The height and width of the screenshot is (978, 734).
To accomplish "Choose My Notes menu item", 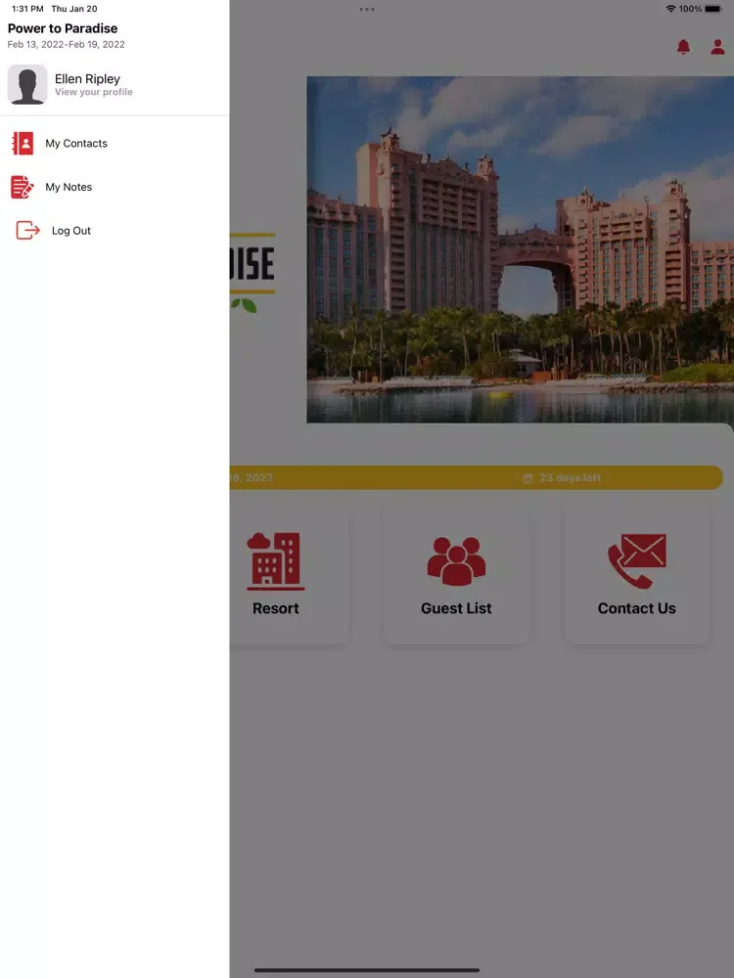I will [69, 187].
